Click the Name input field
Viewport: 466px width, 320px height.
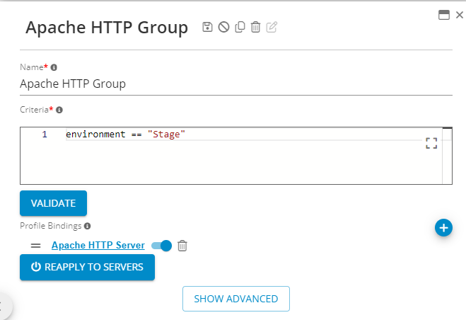(235, 84)
